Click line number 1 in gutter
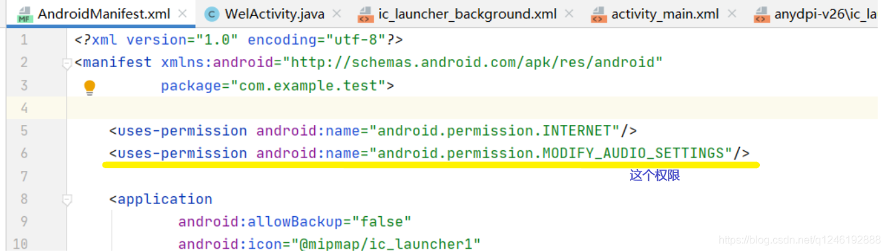The image size is (887, 252). (x=24, y=40)
